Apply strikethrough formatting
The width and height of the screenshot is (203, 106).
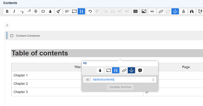coord(36,11)
